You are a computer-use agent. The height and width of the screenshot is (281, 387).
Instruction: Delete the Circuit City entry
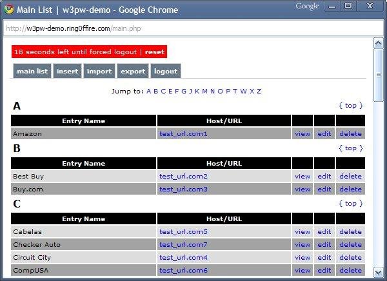click(350, 258)
